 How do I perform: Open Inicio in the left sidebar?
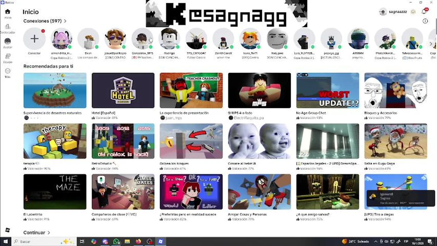(8, 14)
